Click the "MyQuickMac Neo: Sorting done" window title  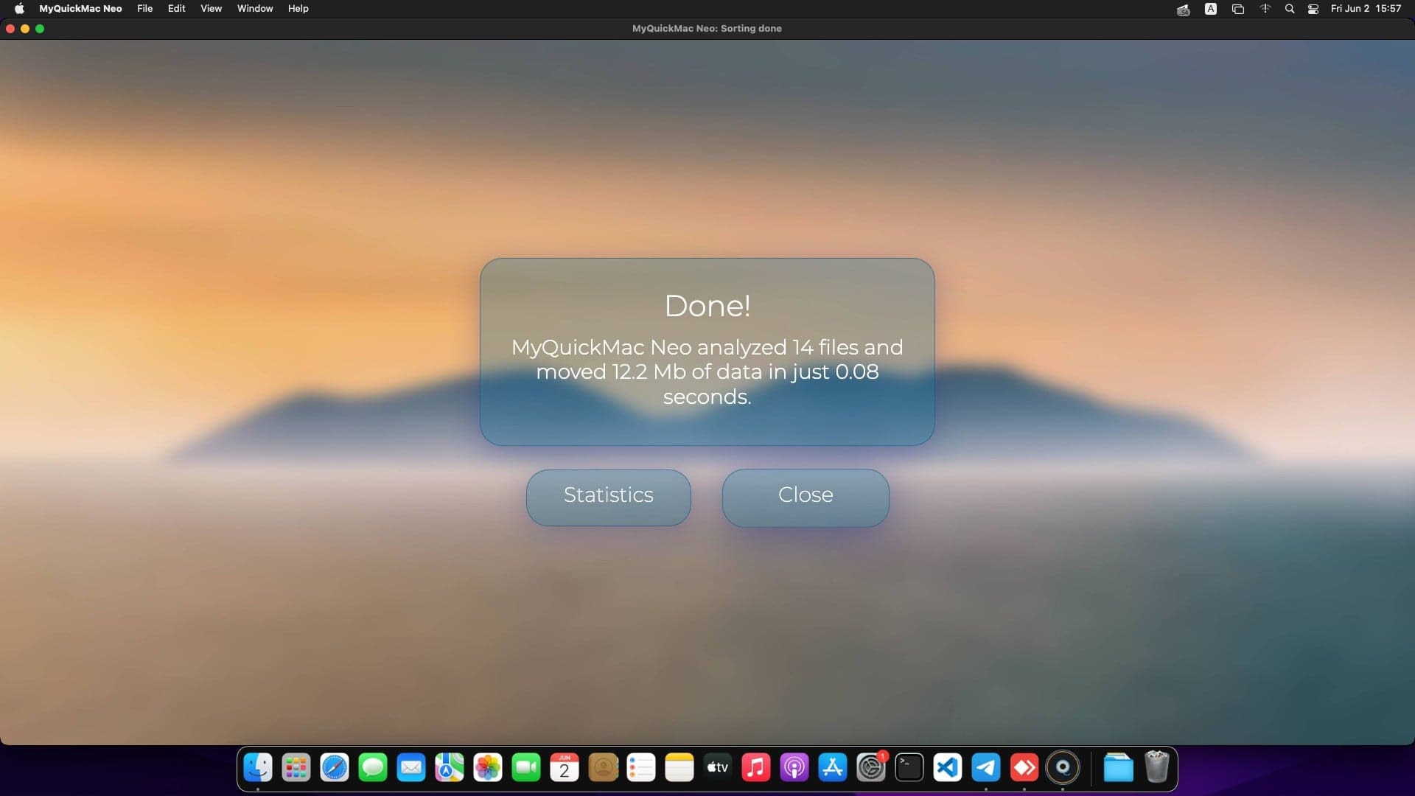(x=707, y=29)
